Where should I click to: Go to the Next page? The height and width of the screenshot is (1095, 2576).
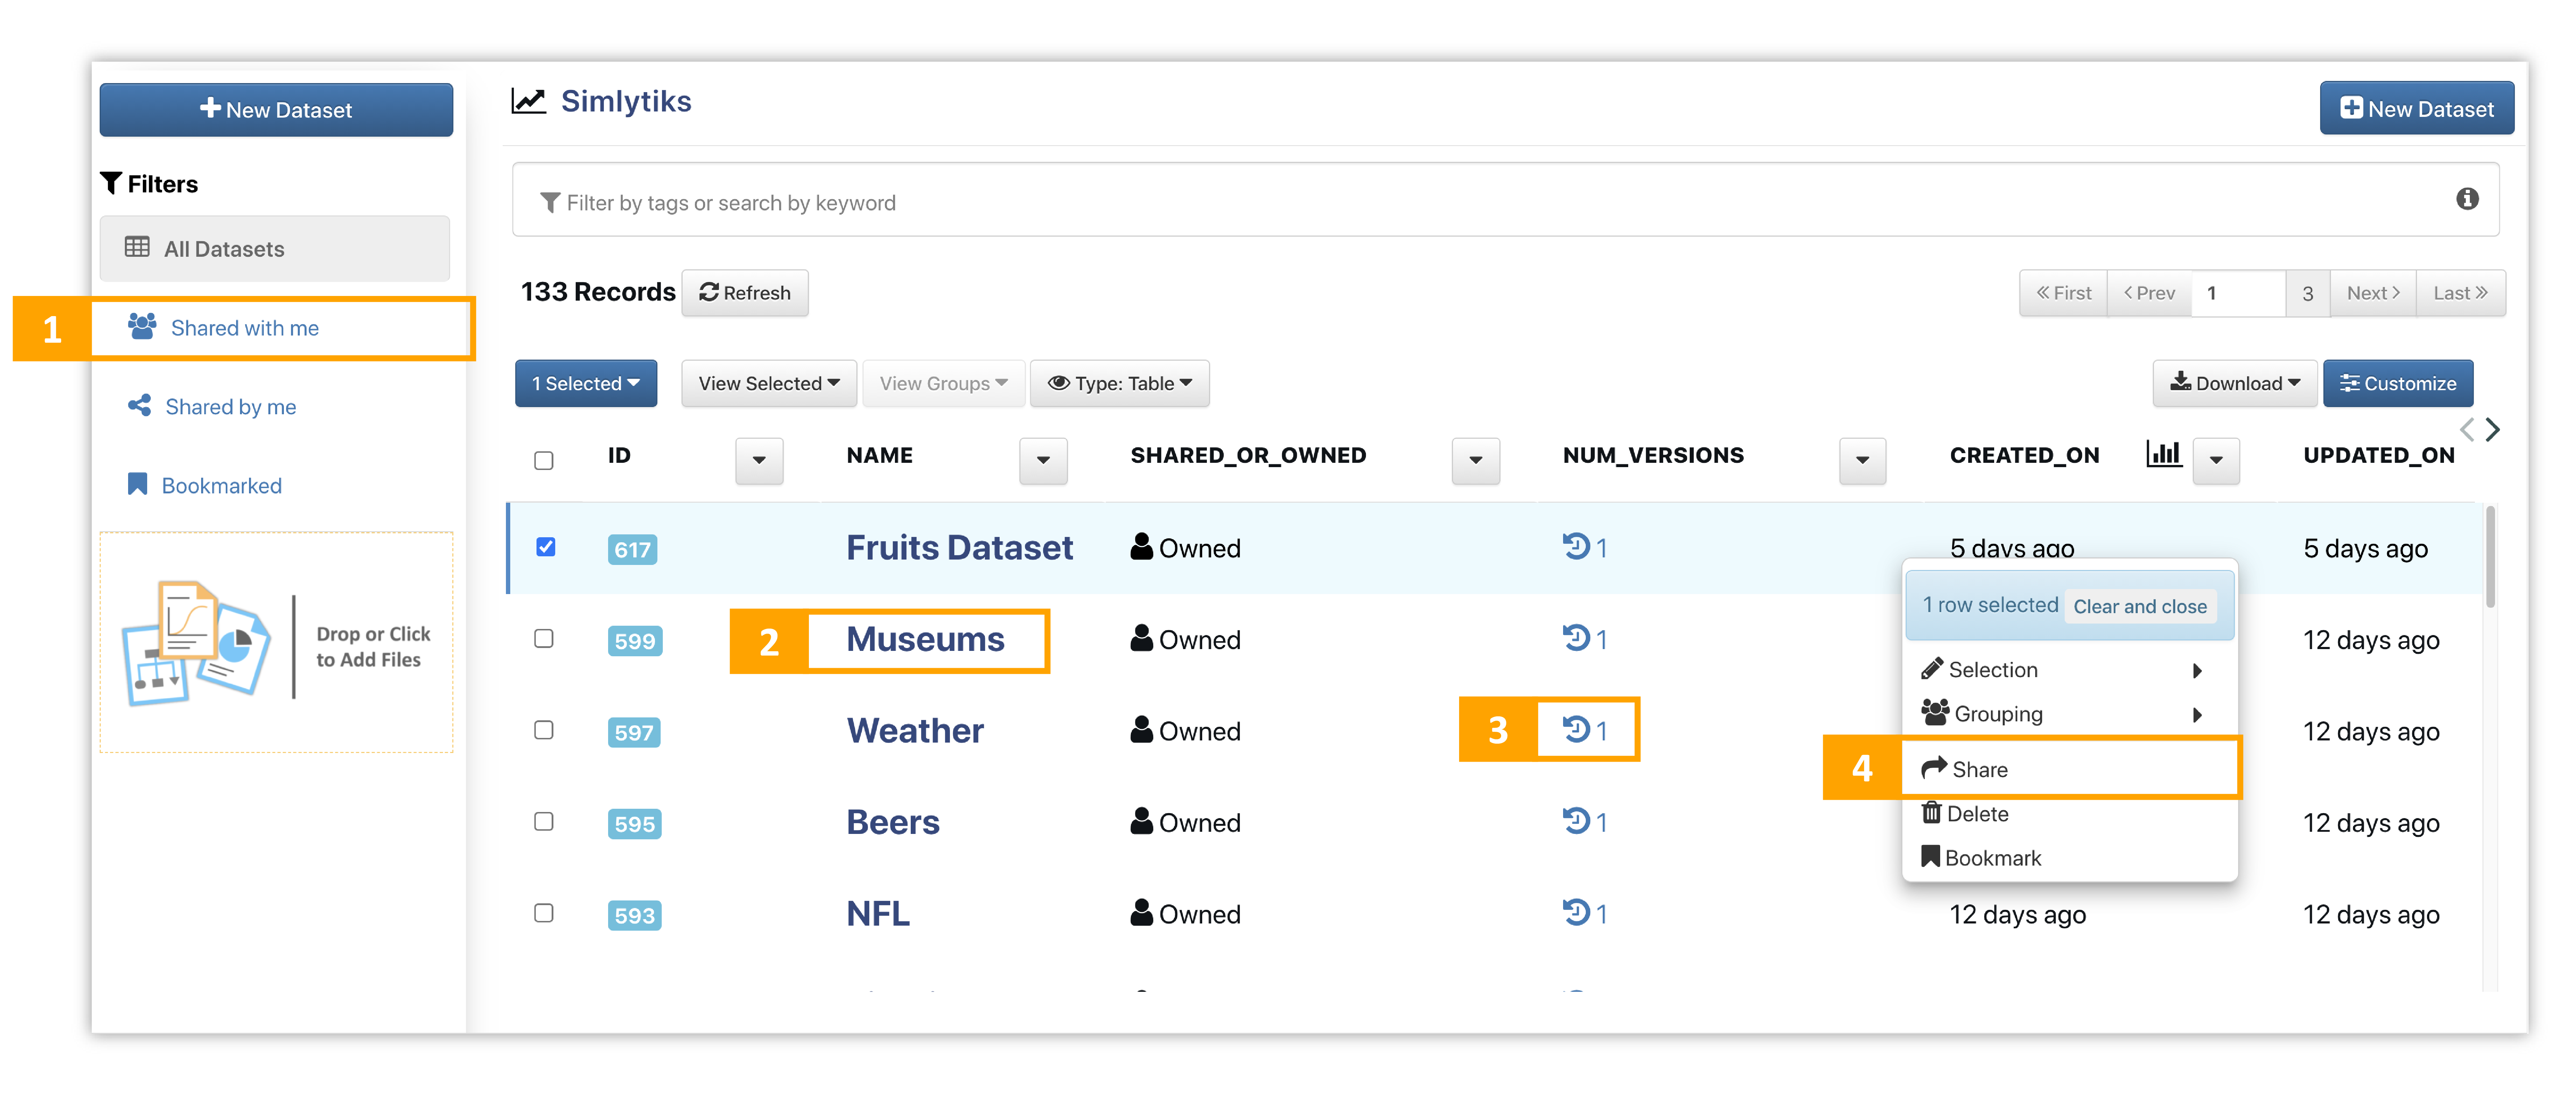pos(2373,293)
